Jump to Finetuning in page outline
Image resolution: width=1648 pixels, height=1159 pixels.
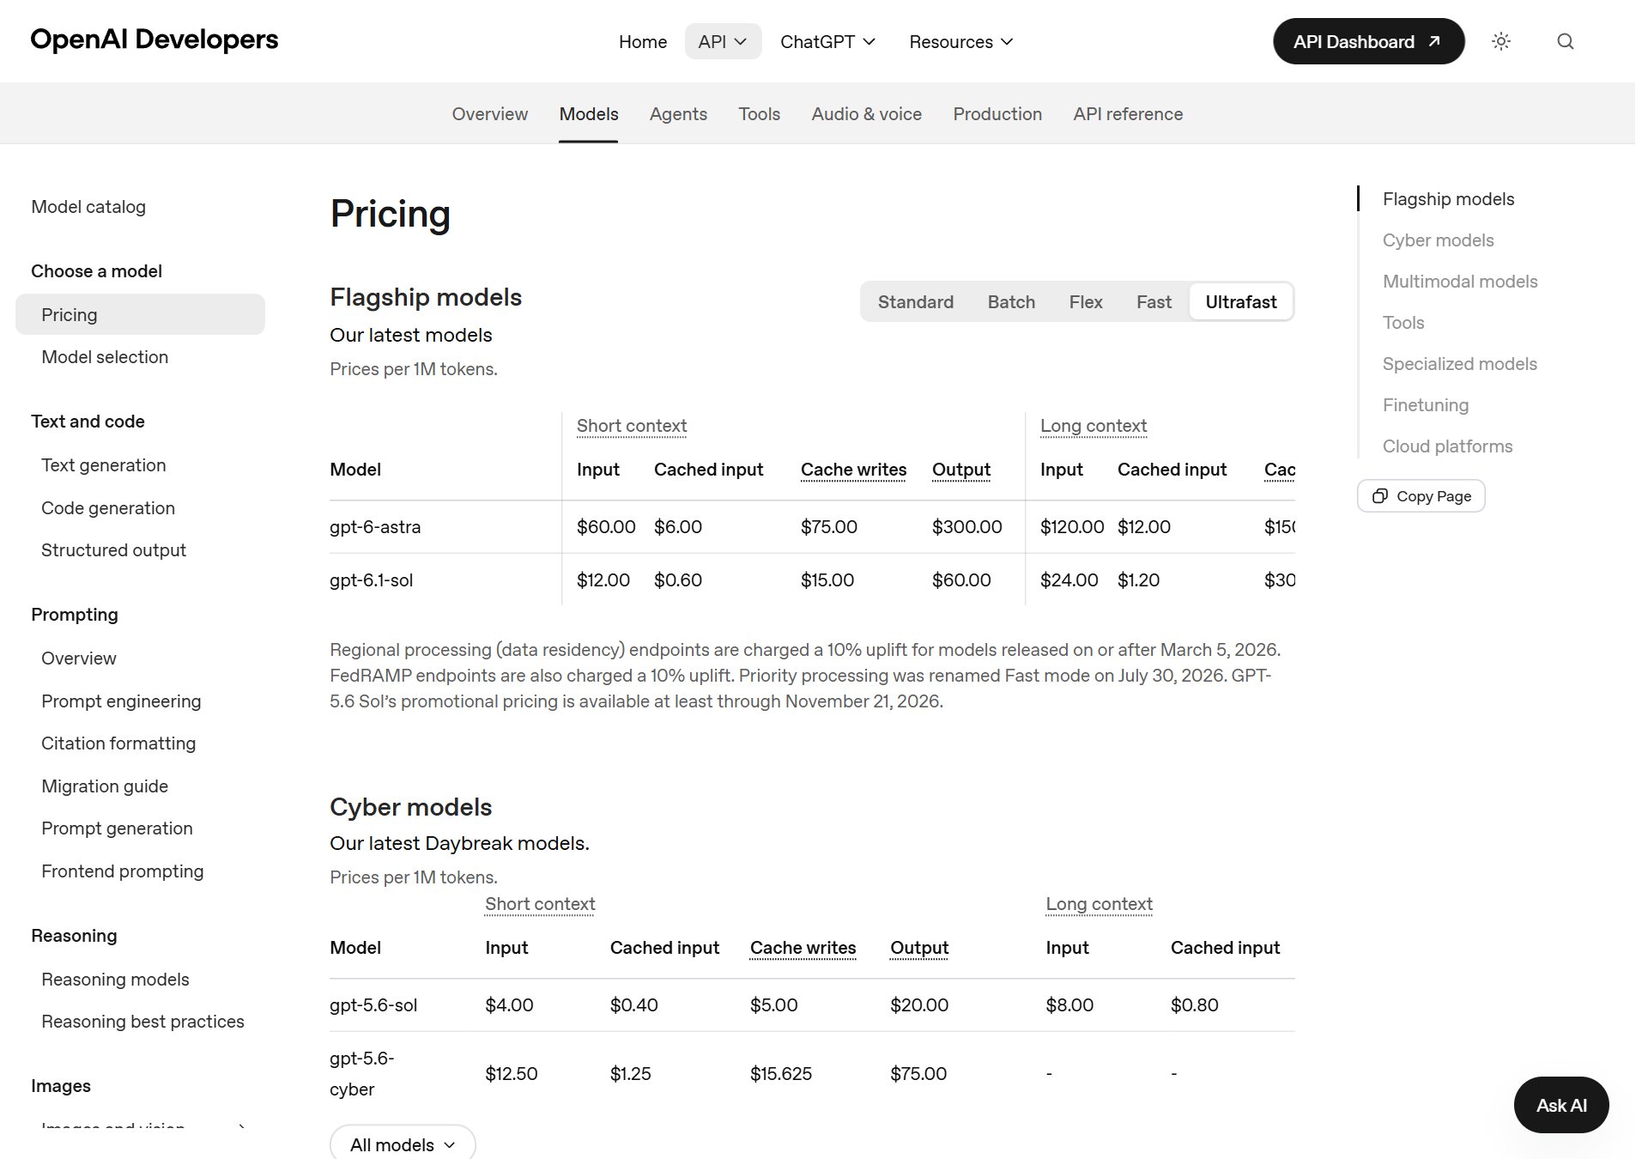(x=1426, y=405)
